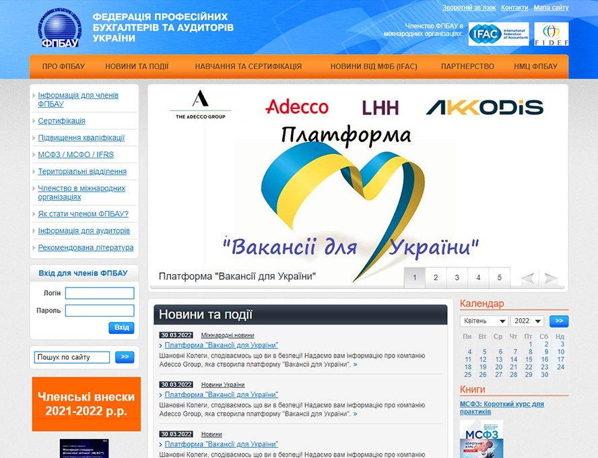This screenshot has height=458, width=598.
Task: Open ПАРТНЕРСТВО menu
Action: click(x=467, y=67)
